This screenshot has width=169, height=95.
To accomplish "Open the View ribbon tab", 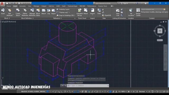I will (30, 6).
